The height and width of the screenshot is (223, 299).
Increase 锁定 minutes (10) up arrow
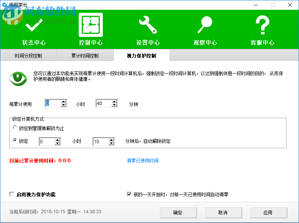(111, 140)
